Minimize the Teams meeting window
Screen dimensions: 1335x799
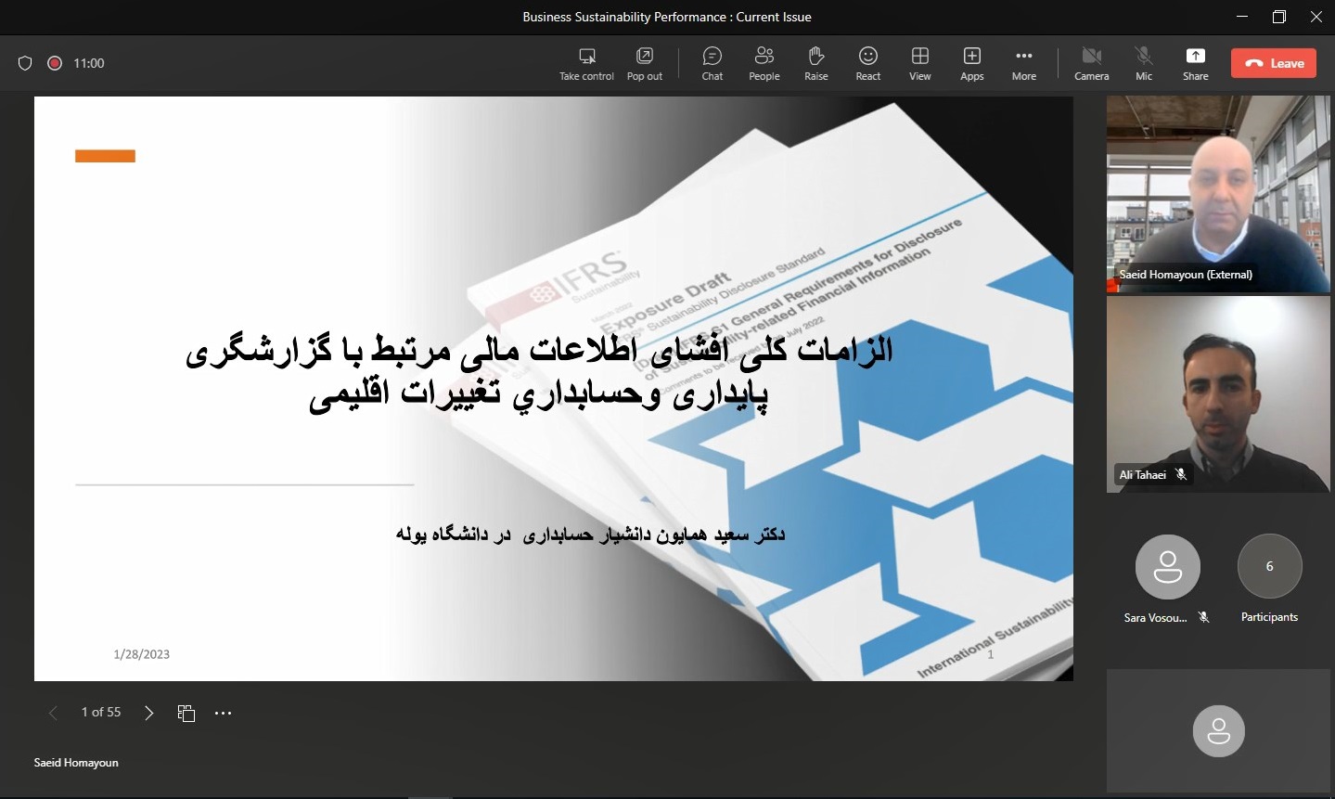pos(1242,17)
